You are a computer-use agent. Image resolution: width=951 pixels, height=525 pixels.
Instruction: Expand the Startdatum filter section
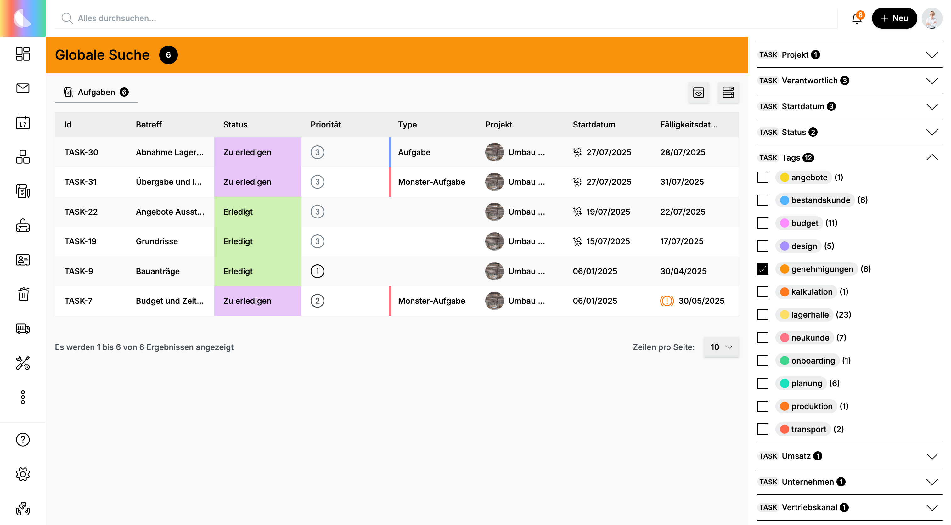click(849, 107)
